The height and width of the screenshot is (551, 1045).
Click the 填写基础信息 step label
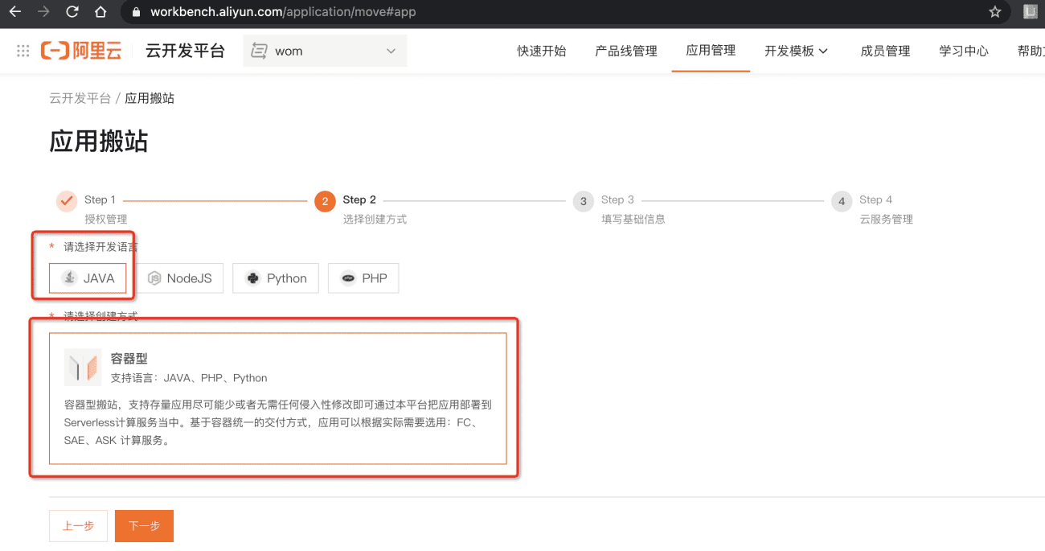[633, 219]
